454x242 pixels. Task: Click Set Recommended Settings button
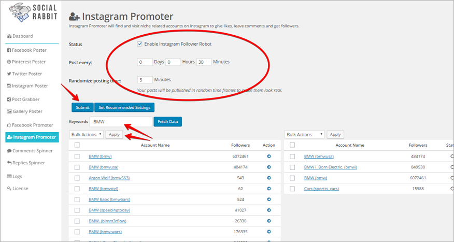click(x=124, y=107)
